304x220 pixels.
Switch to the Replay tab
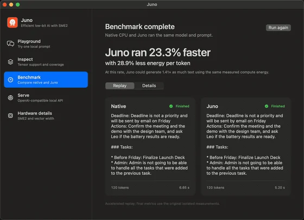tap(120, 86)
